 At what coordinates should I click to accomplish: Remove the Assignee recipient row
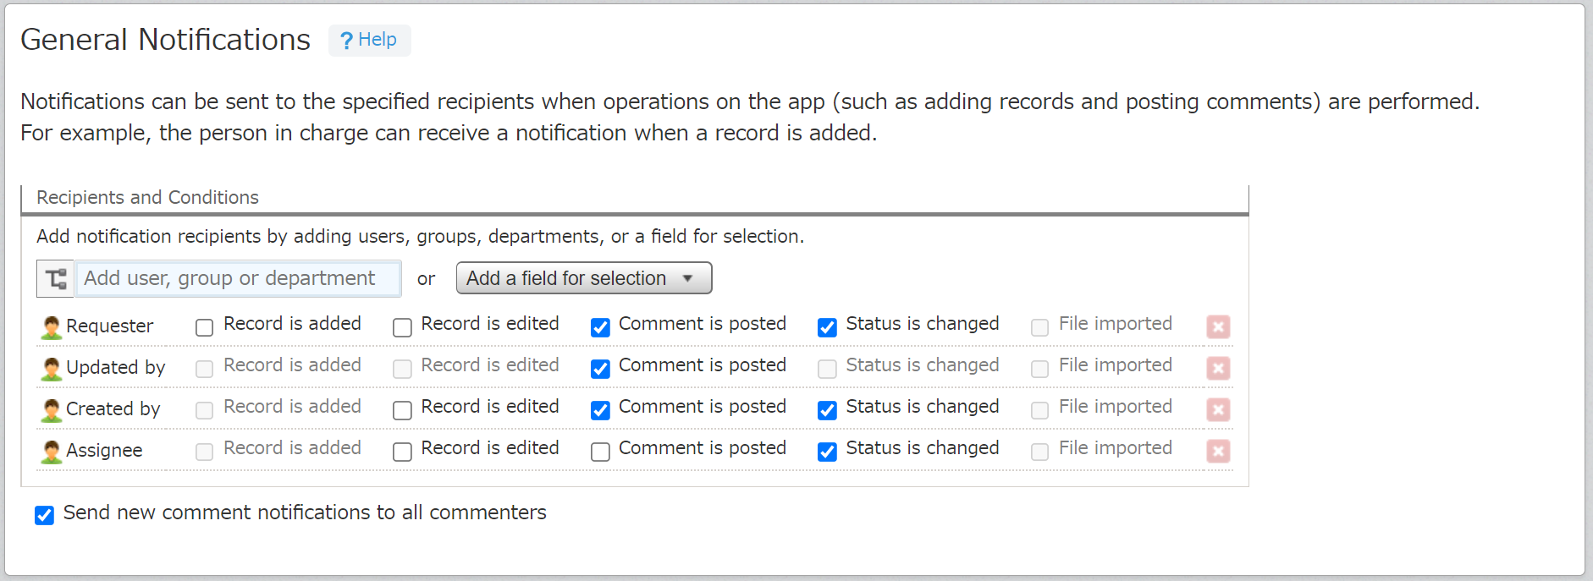click(1217, 451)
